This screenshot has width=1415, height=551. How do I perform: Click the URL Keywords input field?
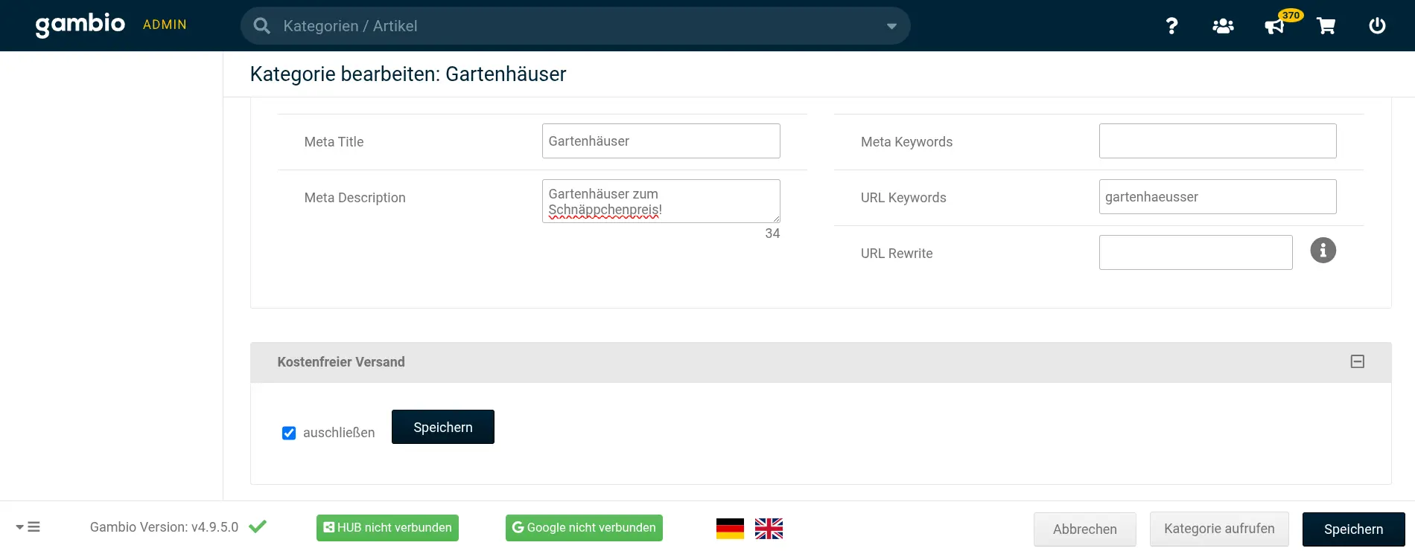[x=1218, y=196]
